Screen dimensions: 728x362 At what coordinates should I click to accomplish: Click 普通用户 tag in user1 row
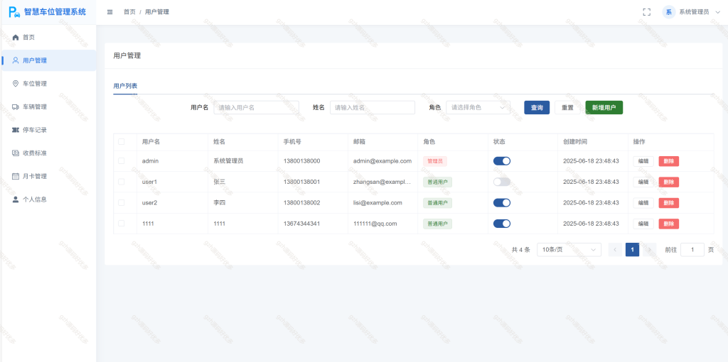click(x=437, y=182)
